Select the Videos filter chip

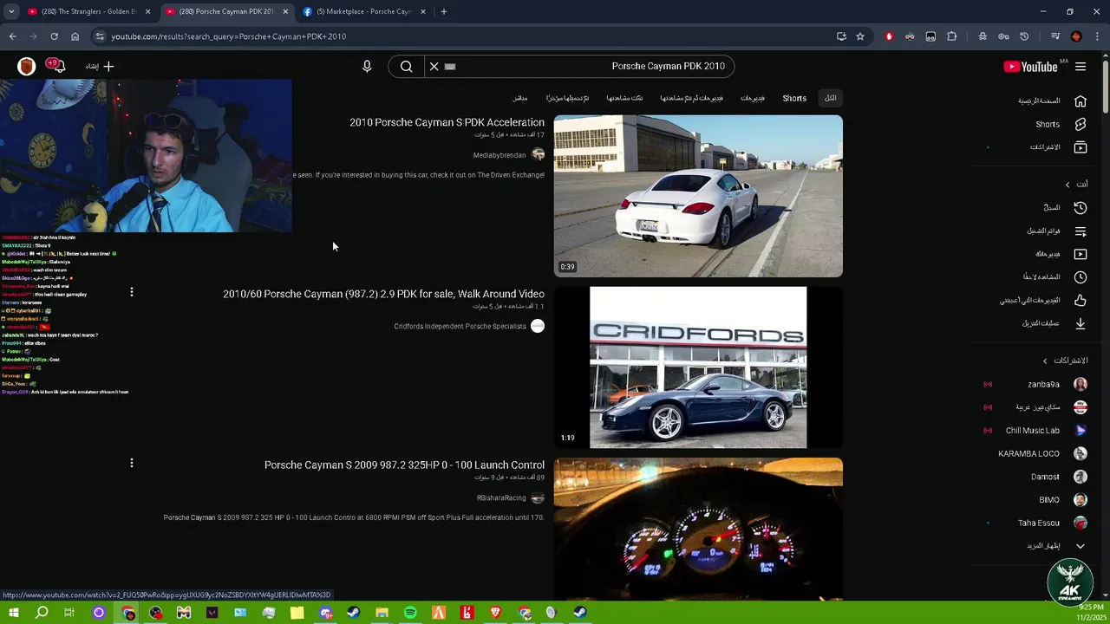coord(753,98)
